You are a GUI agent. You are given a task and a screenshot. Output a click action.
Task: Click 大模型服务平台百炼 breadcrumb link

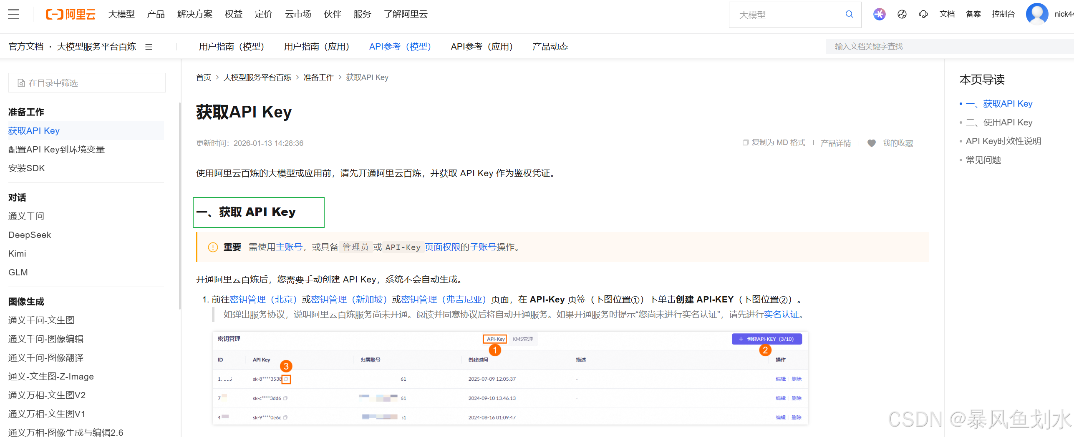click(257, 77)
